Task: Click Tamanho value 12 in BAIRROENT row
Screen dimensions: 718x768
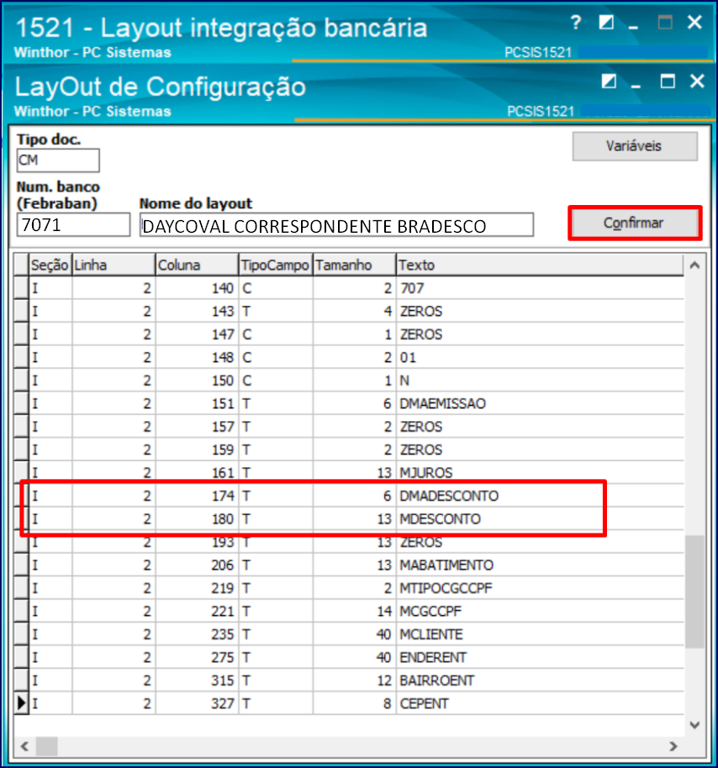Action: click(354, 681)
